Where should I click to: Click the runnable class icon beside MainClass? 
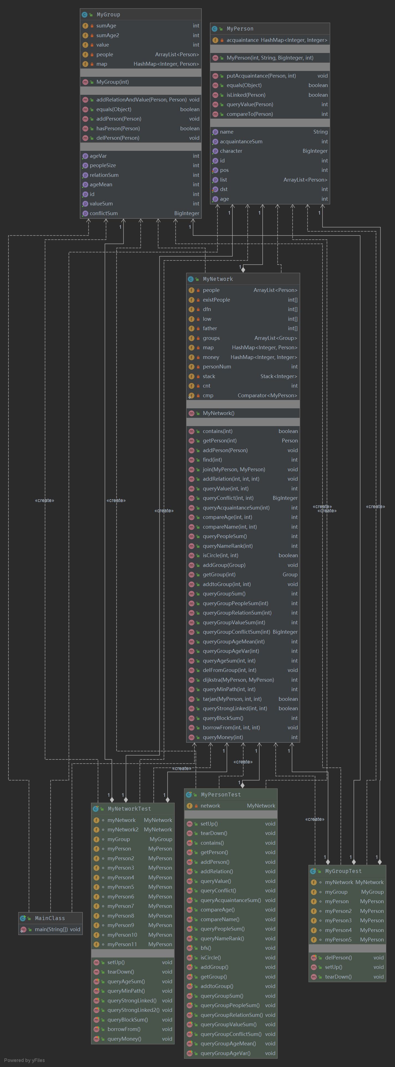pyautogui.click(x=23, y=918)
